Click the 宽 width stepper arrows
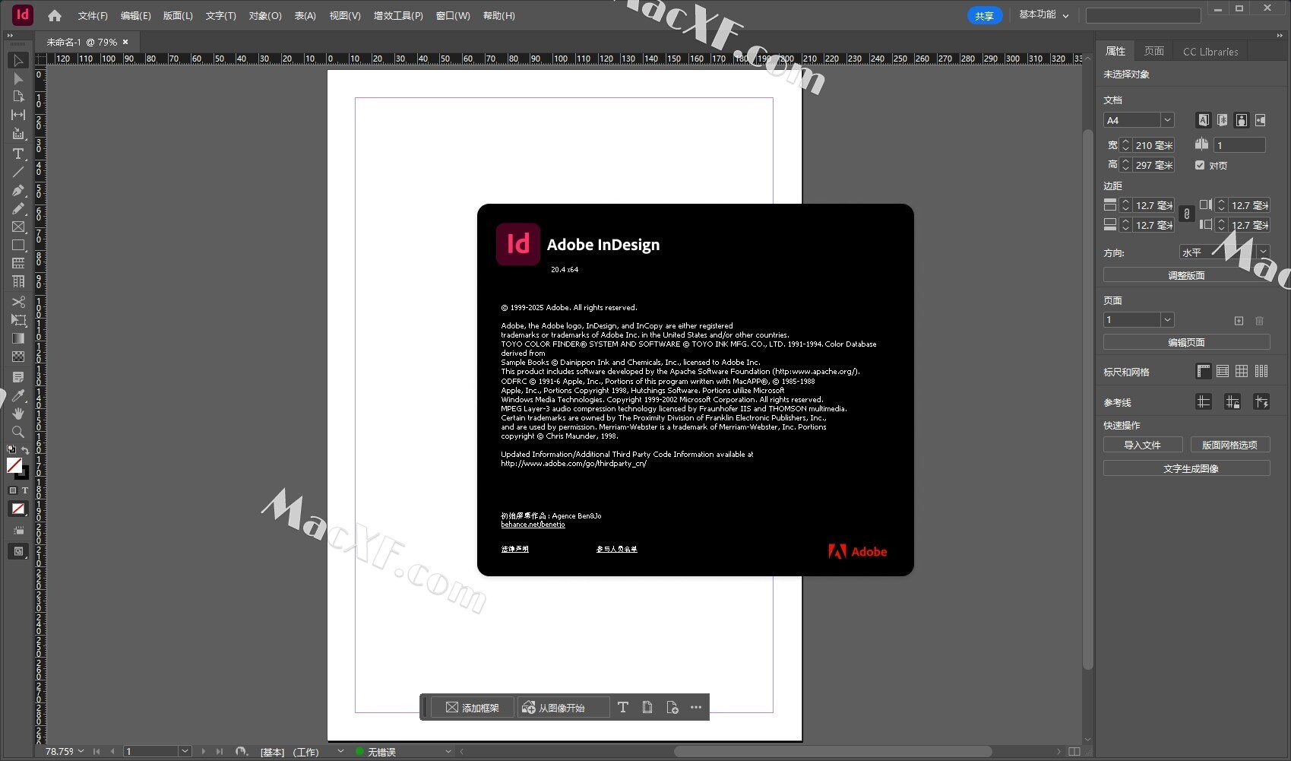Screen dimensions: 1291x761 tap(1126, 145)
